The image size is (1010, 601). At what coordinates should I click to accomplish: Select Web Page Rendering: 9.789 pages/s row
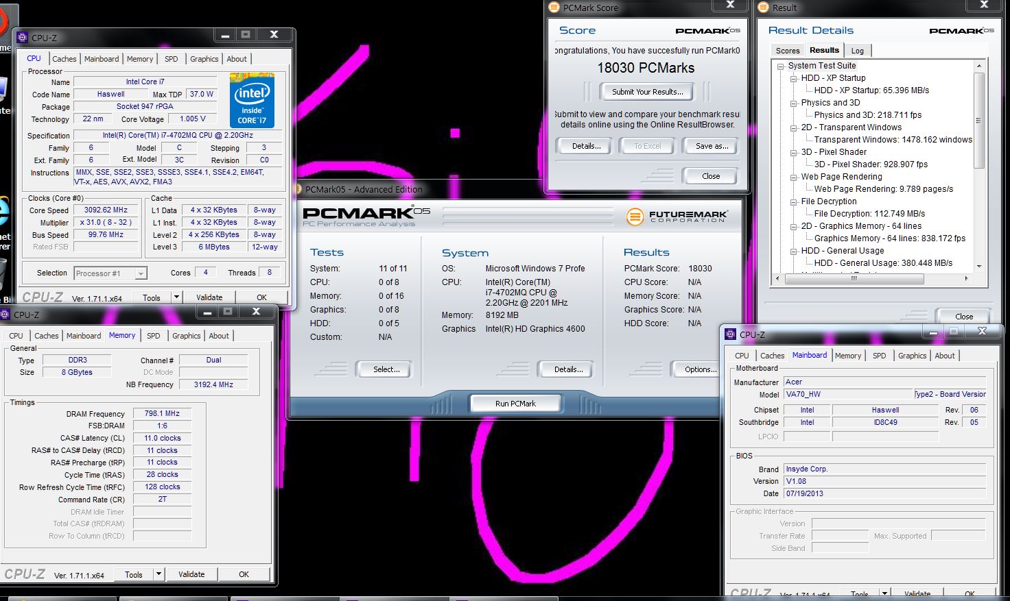pyautogui.click(x=883, y=189)
